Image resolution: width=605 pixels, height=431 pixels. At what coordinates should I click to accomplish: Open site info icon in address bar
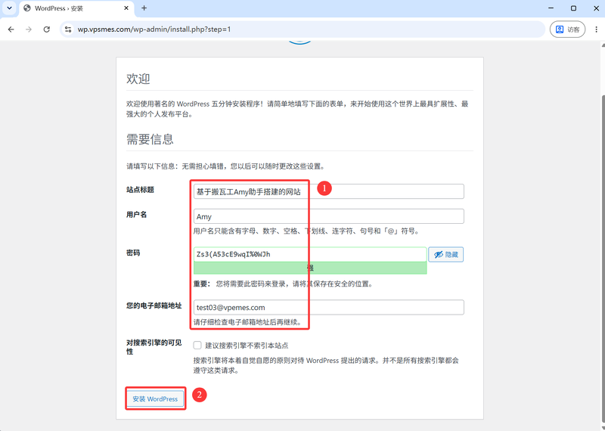click(68, 29)
